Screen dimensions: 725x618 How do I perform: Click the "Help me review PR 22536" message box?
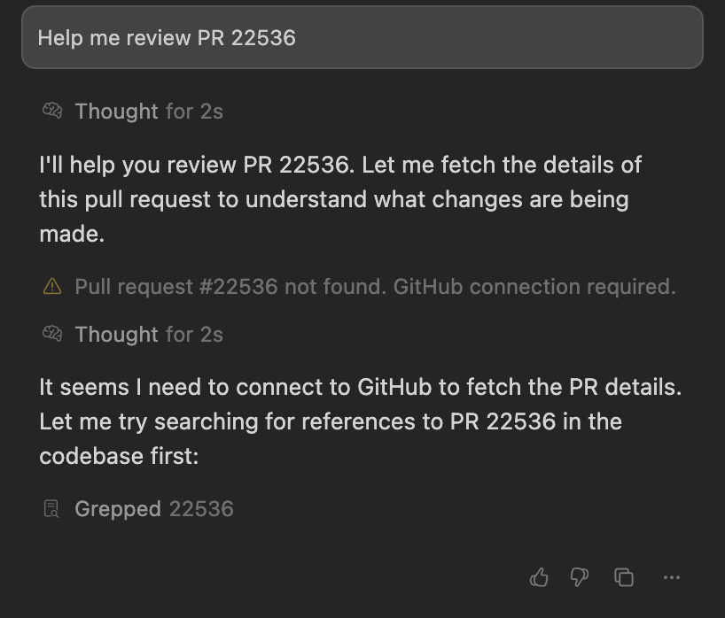(x=362, y=38)
